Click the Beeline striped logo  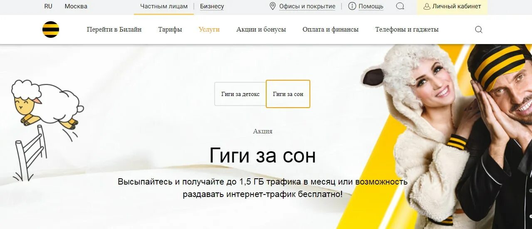coord(51,30)
